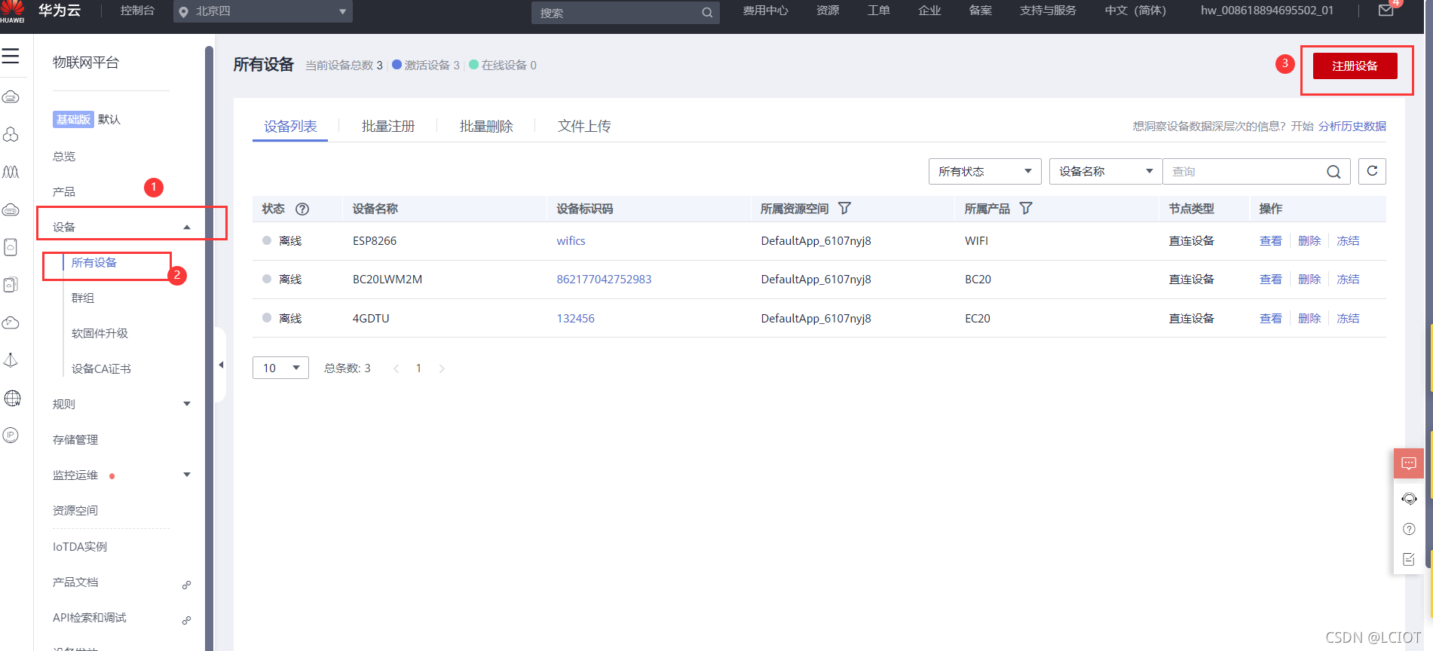Click the next page arrow

point(442,368)
